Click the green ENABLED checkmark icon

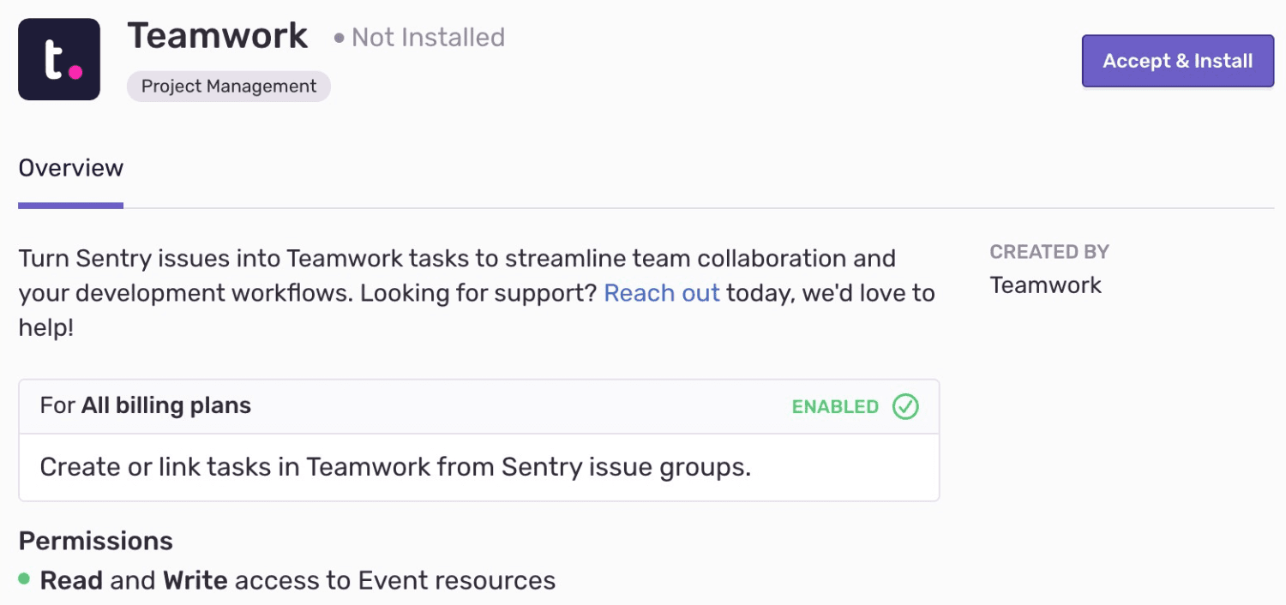point(904,406)
